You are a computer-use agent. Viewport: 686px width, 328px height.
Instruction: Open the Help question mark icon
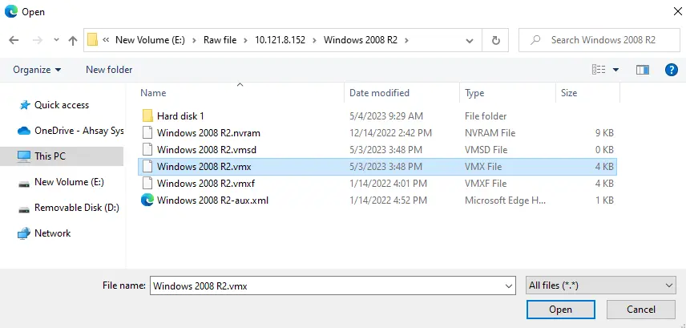coord(672,70)
